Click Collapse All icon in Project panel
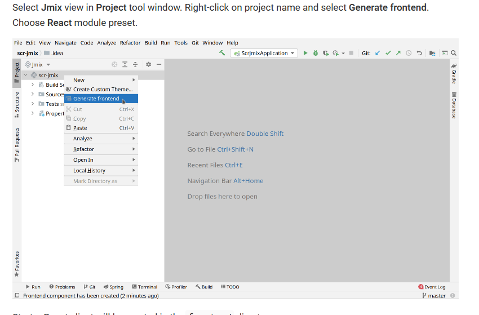The height and width of the screenshot is (315, 479). (135, 64)
